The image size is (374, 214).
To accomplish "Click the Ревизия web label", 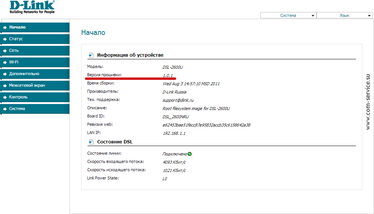I will [x=100, y=124].
